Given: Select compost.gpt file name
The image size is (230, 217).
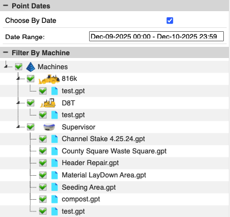Looking at the screenshot, I should pyautogui.click(x=81, y=199).
